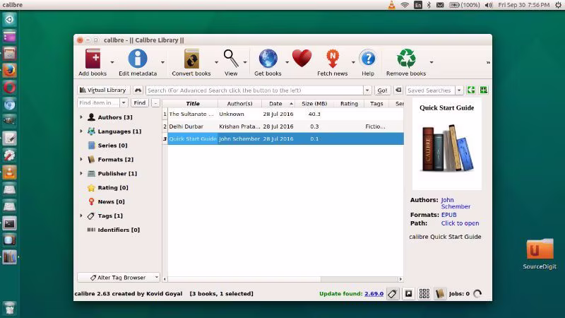Click the 2.69.0 update link
Image resolution: width=565 pixels, height=318 pixels.
click(x=374, y=294)
